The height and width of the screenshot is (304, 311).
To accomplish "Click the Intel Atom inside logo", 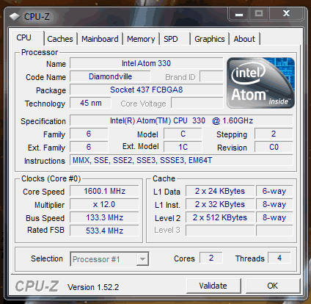I will [260, 83].
